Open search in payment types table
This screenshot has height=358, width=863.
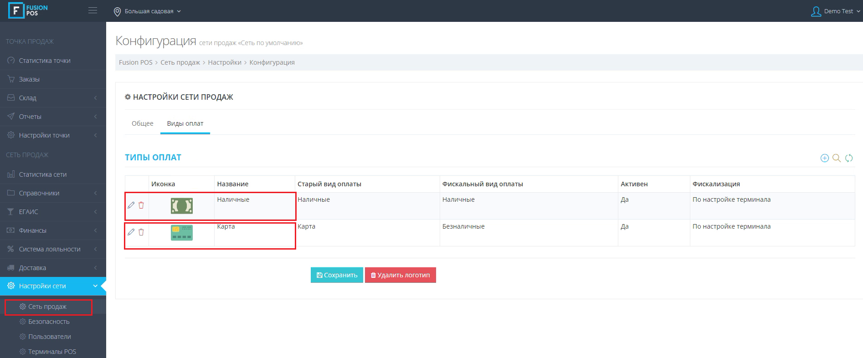pos(837,158)
